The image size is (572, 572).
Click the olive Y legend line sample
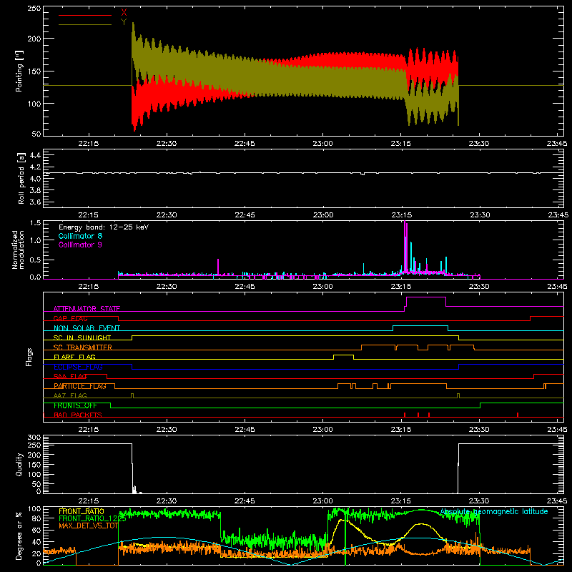click(x=85, y=25)
